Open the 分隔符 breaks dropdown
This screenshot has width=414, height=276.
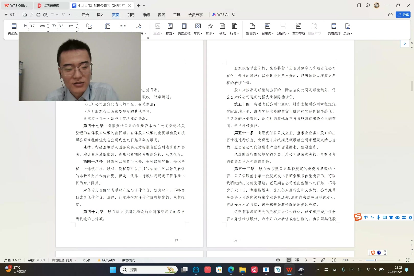pos(283,29)
